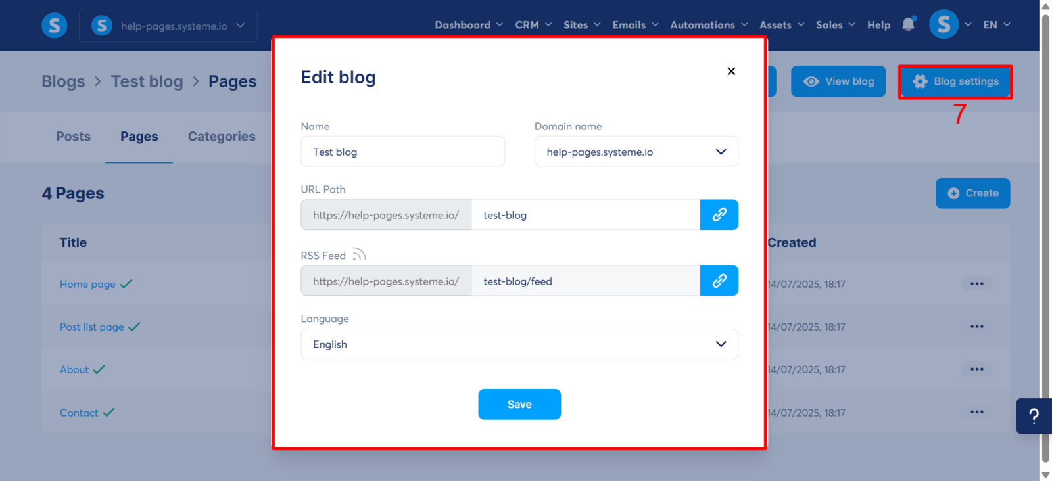Image resolution: width=1052 pixels, height=481 pixels.
Task: Expand the Assets menu
Action: point(782,25)
